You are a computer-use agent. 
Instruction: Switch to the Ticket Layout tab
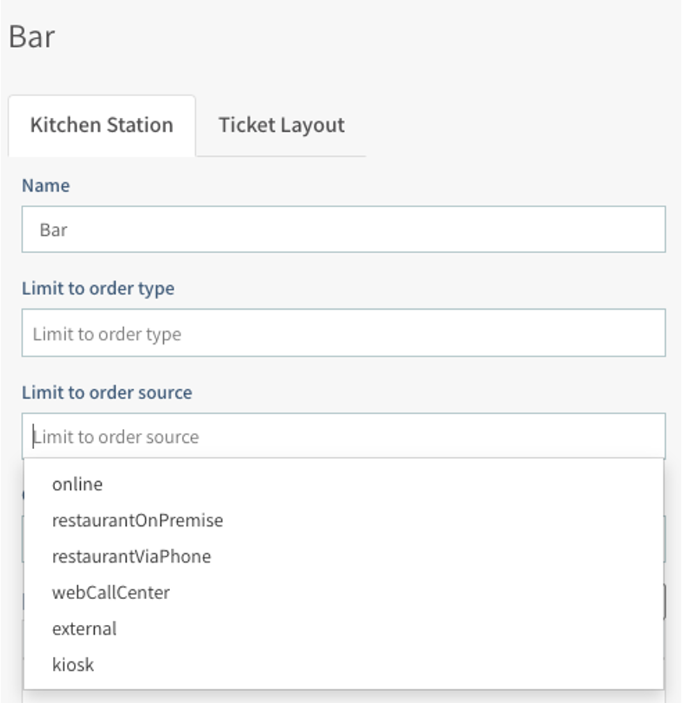tap(281, 126)
